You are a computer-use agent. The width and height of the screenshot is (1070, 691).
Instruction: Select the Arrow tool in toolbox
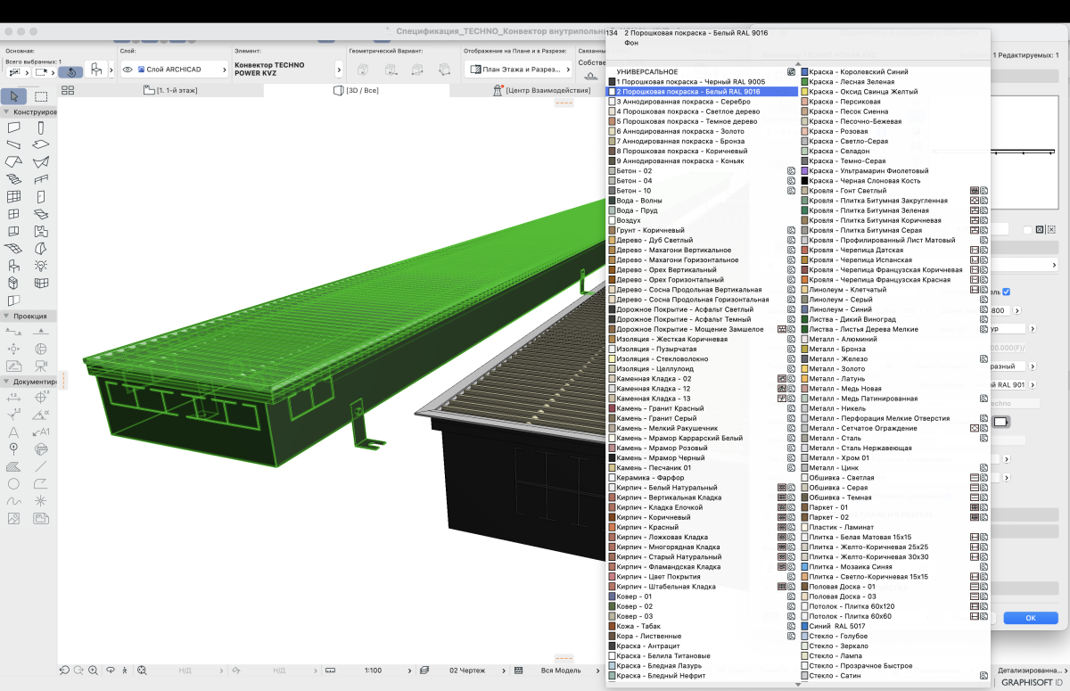pyautogui.click(x=14, y=96)
